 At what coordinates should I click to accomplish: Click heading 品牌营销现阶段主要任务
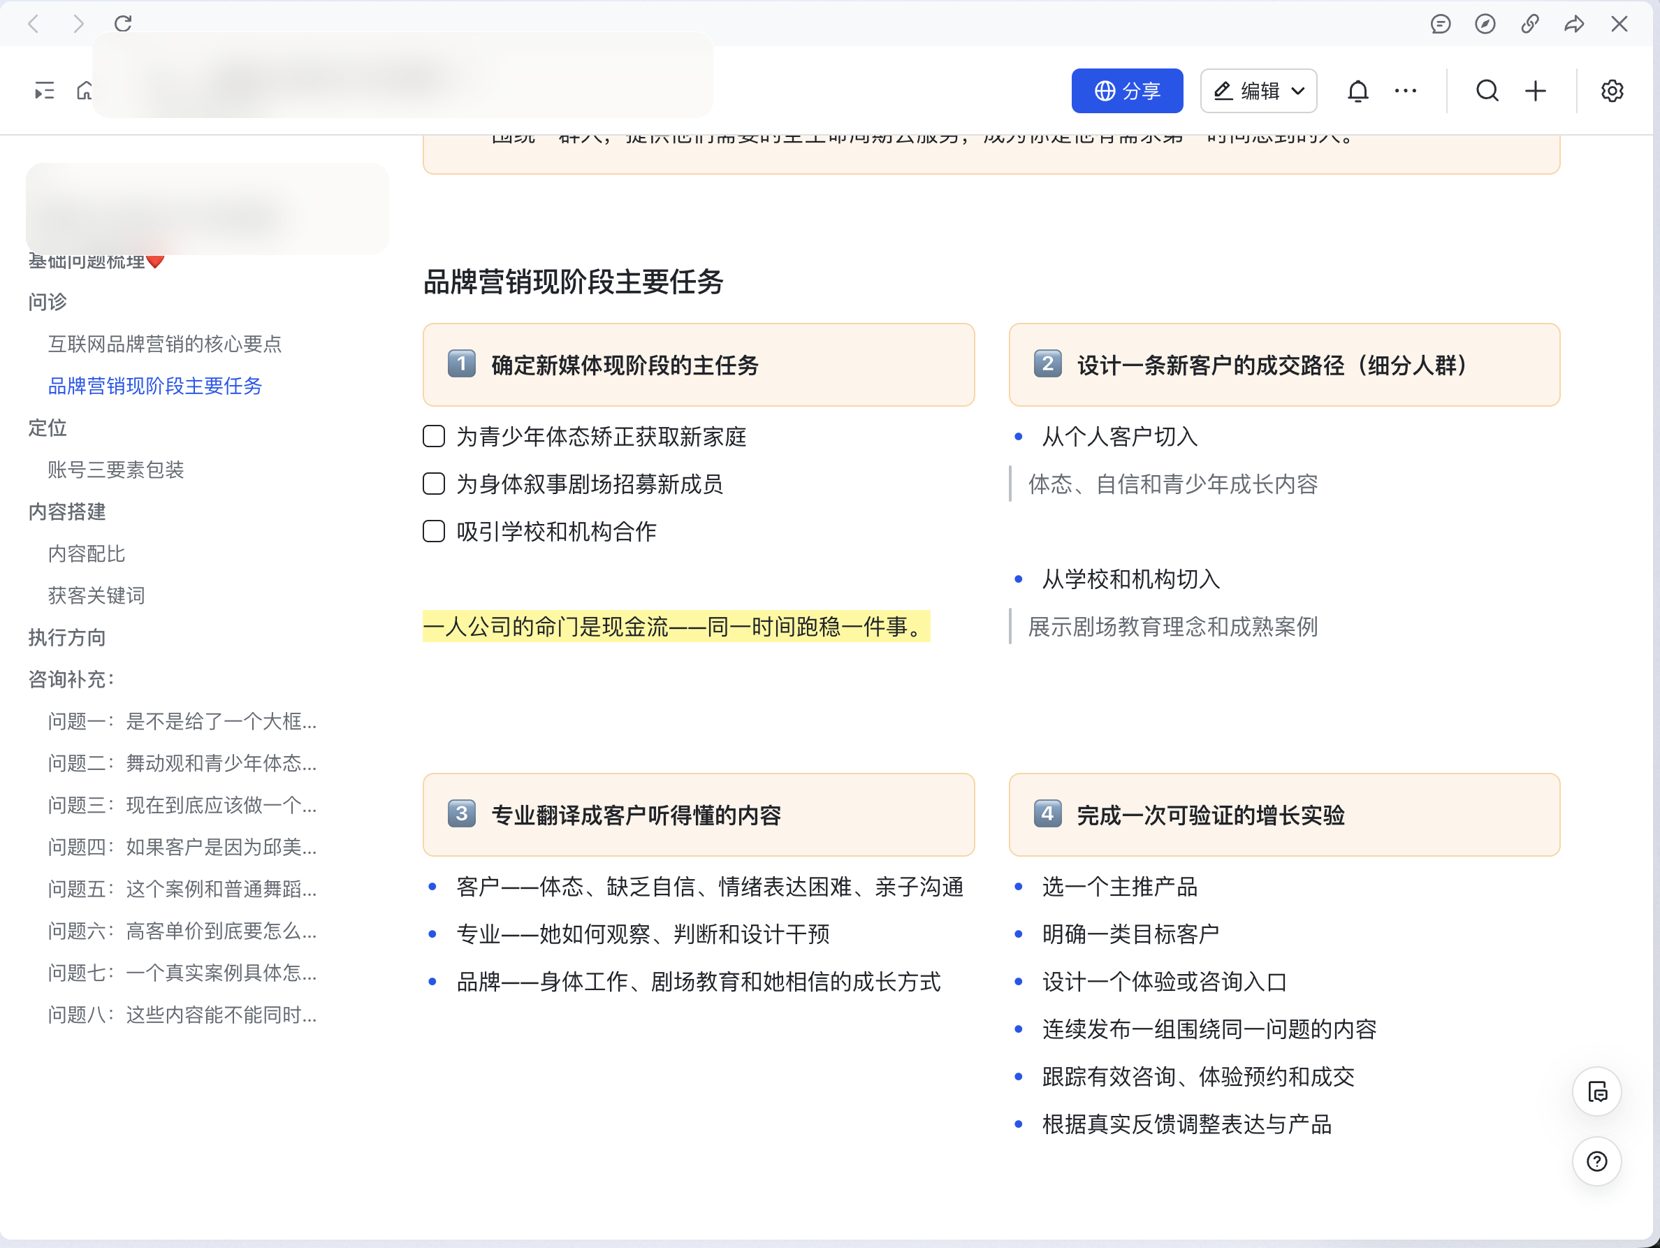click(574, 282)
